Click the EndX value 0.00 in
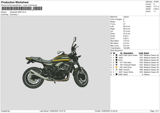Viewport: 160px width, 113px height. pyautogui.click(x=126, y=36)
